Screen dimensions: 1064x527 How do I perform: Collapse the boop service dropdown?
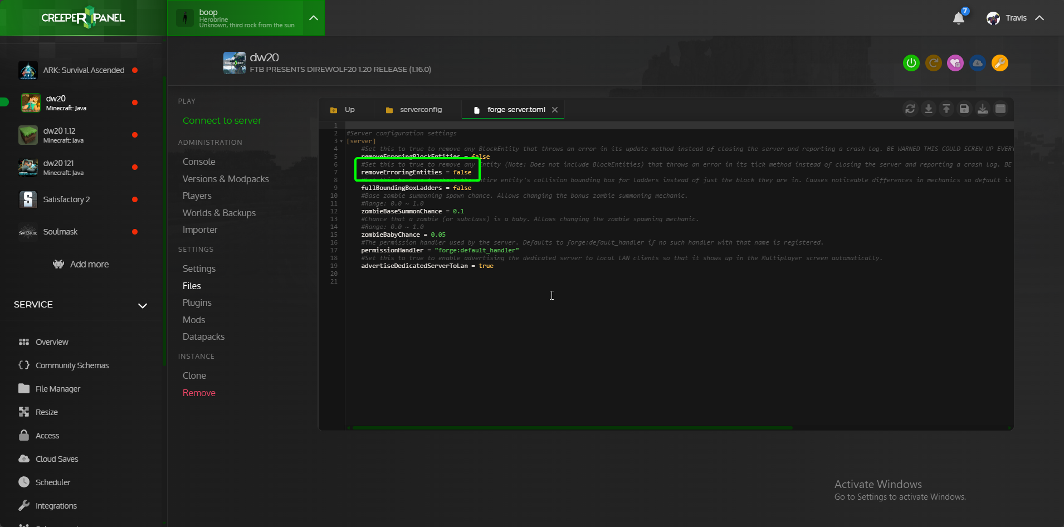(314, 18)
